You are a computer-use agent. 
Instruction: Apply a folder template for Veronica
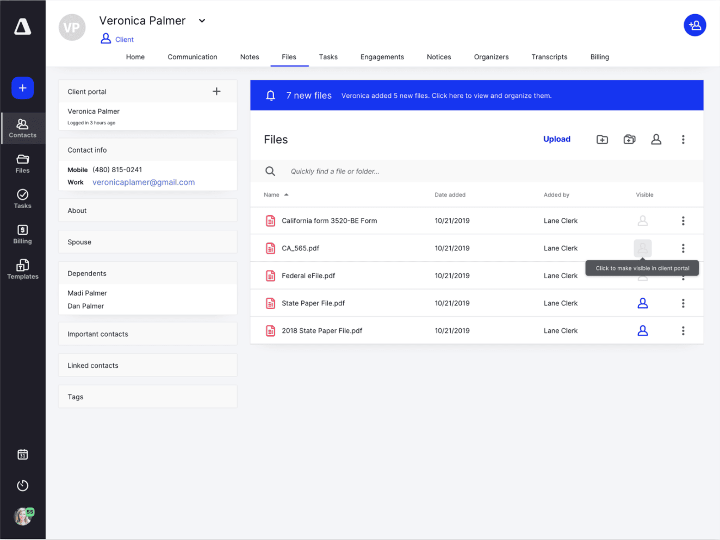[x=629, y=139]
